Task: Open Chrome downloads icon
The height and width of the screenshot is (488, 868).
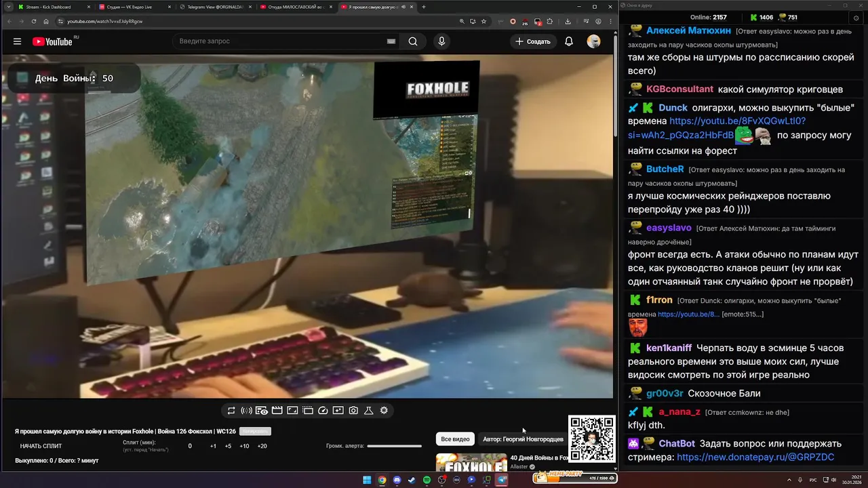Action: [x=568, y=21]
